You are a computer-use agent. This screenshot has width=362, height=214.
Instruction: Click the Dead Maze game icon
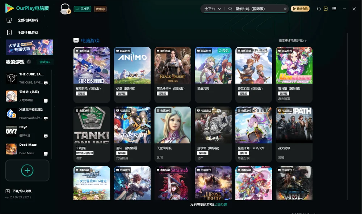click(11, 149)
